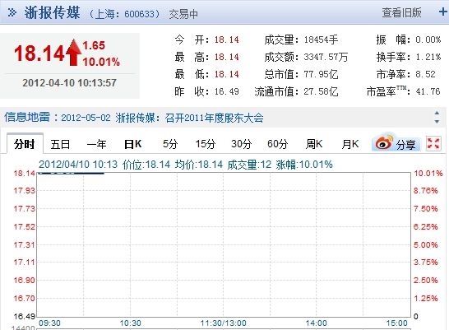Click the 交易中 trading status text
Image resolution: width=449 pixels, height=330 pixels.
coord(183,14)
